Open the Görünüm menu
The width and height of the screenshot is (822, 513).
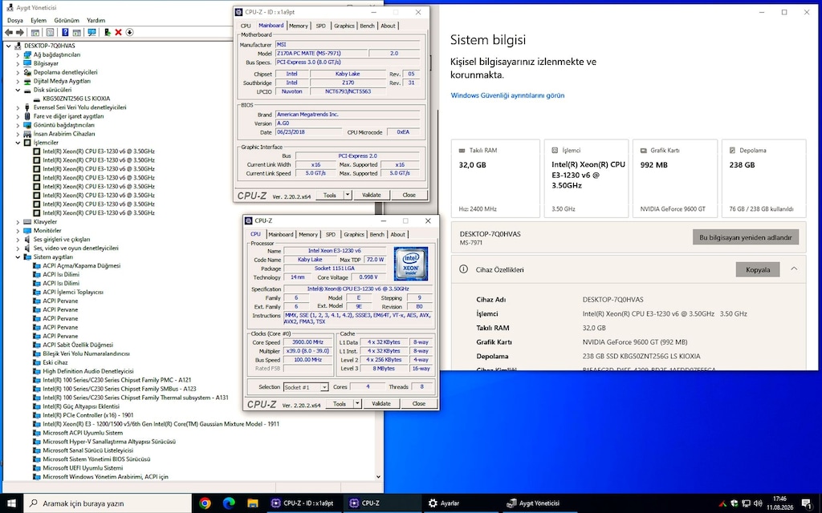pos(67,20)
